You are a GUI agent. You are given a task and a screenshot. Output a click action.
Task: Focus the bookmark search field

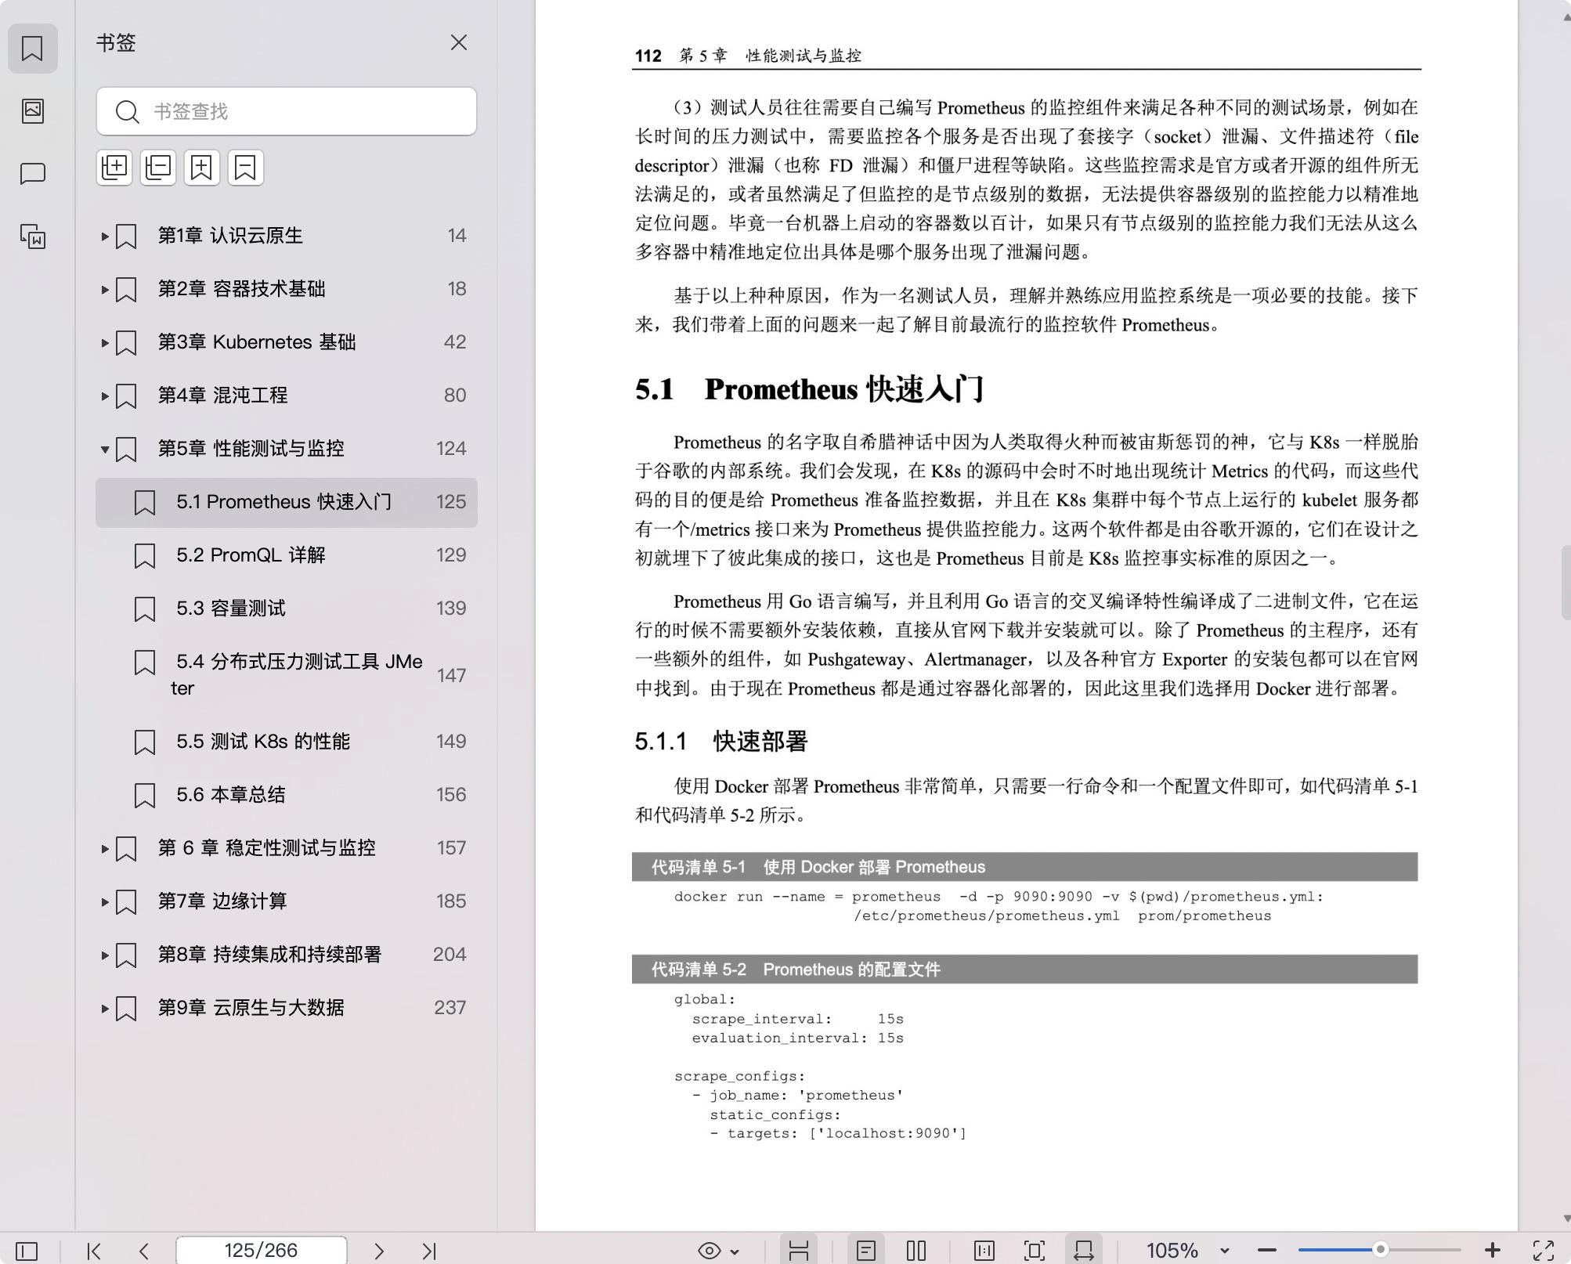pos(287,111)
